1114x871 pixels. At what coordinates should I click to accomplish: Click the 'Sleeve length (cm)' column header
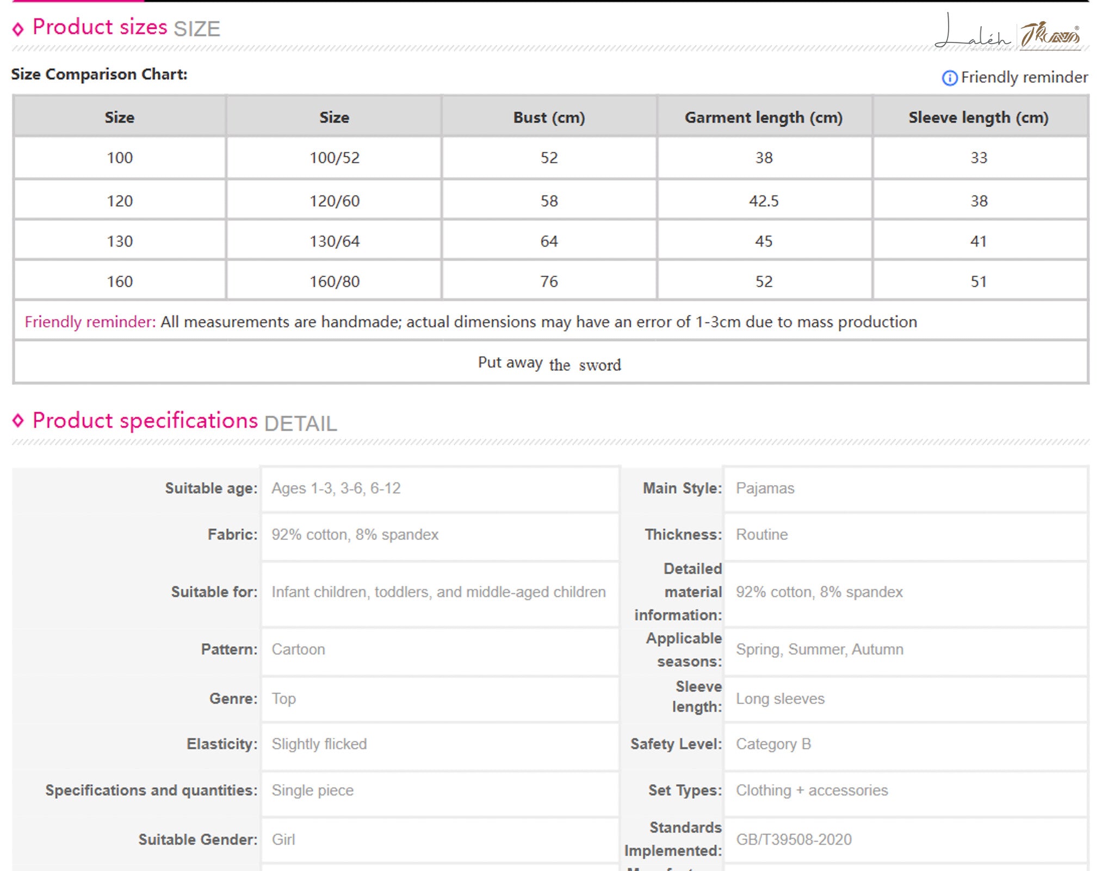pyautogui.click(x=979, y=117)
